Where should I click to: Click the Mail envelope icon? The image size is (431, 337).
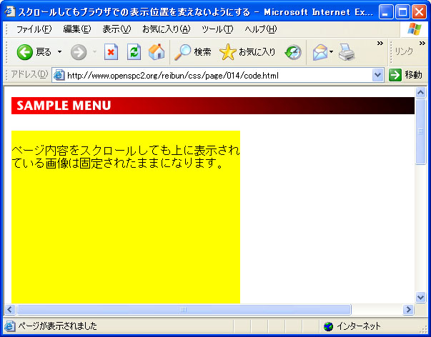320,52
